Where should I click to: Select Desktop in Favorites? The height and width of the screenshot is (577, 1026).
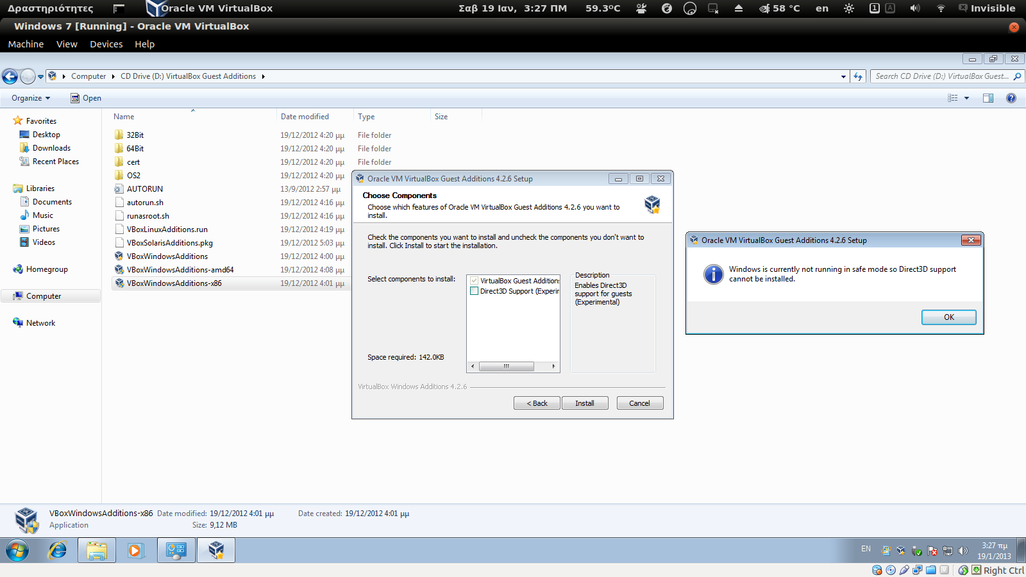click(x=46, y=135)
